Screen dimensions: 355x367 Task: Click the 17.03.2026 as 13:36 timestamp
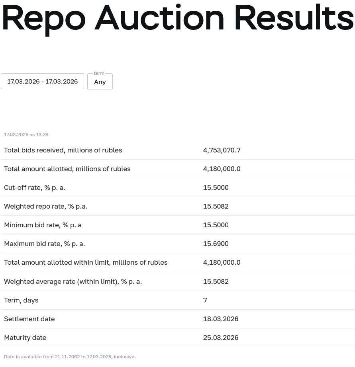click(x=26, y=135)
